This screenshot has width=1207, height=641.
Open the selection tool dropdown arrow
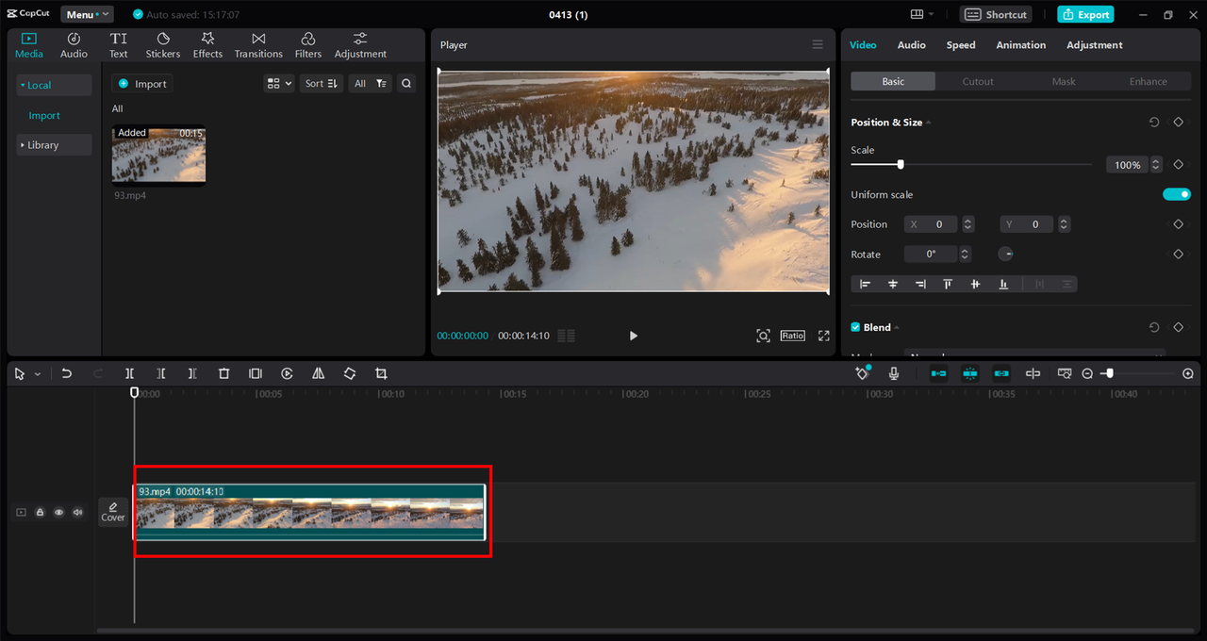[38, 374]
